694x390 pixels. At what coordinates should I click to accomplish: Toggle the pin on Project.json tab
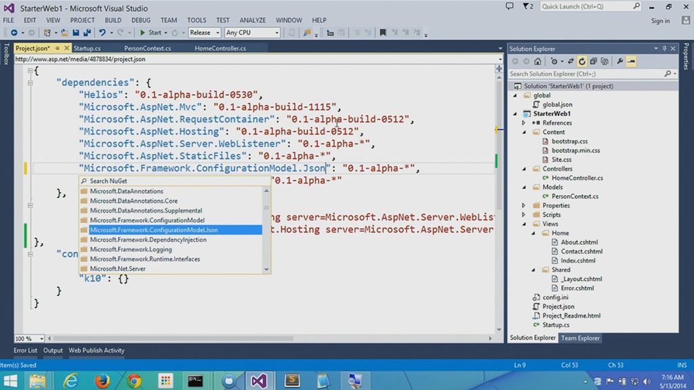pyautogui.click(x=57, y=48)
